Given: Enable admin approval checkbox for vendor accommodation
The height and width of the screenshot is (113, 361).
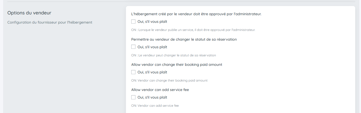Looking at the screenshot, I should coord(133,21).
